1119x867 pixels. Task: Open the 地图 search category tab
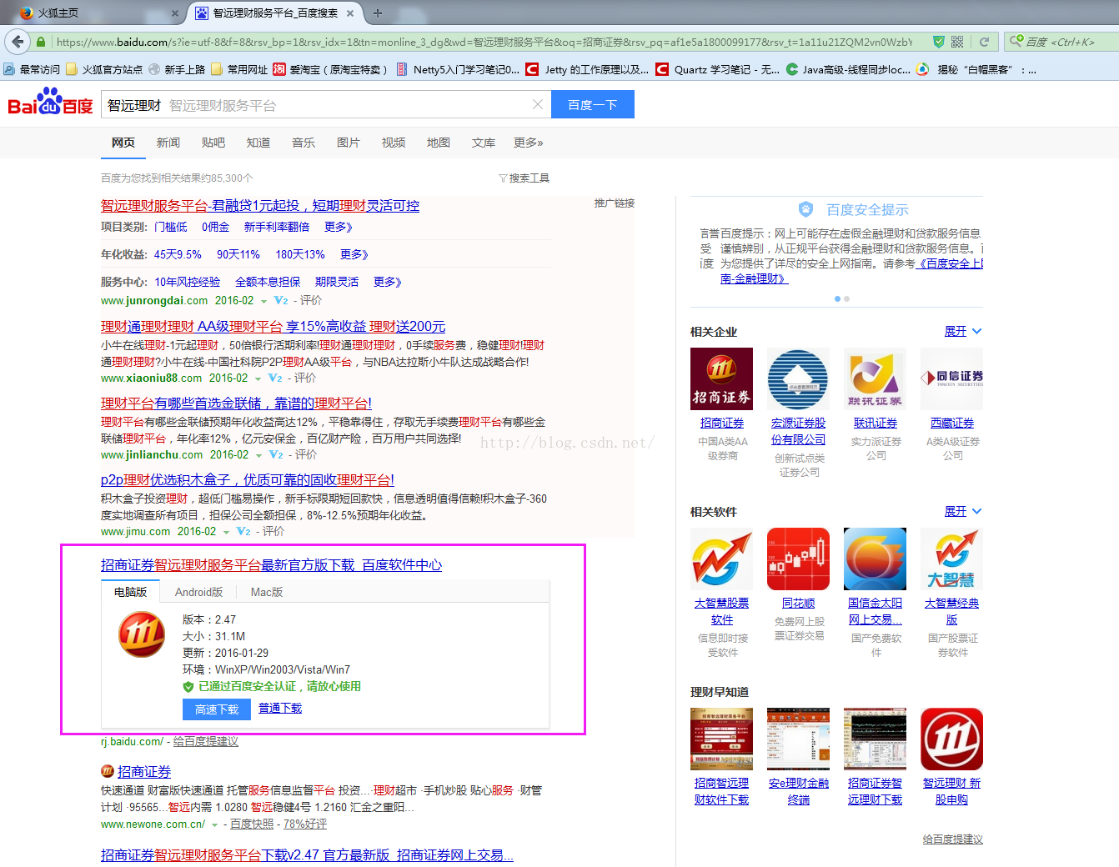pos(439,143)
